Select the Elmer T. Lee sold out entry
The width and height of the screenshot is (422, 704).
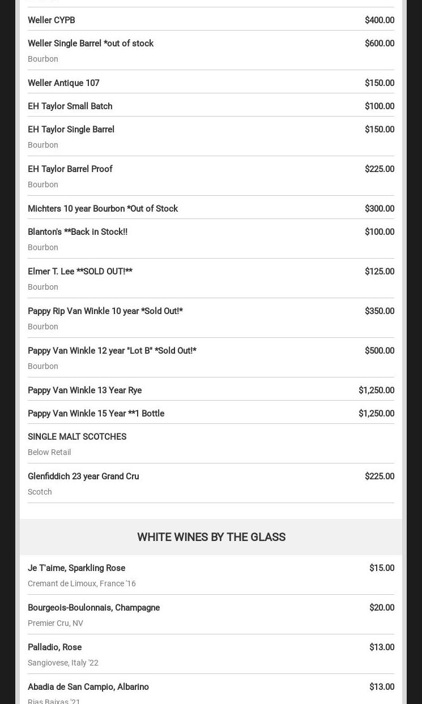coord(80,272)
